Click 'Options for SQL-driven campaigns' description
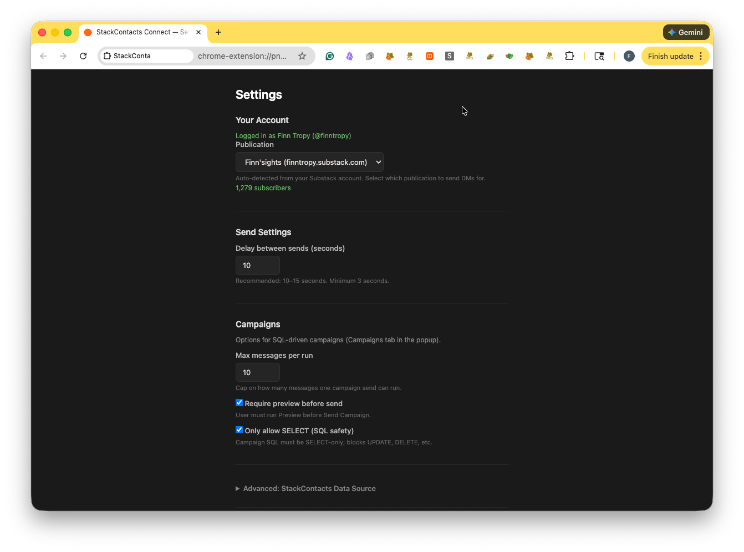This screenshot has height=552, width=744. 338,340
